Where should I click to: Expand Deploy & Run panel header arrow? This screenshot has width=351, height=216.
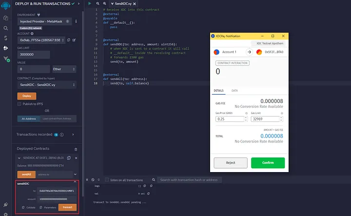pyautogui.click(x=78, y=3)
